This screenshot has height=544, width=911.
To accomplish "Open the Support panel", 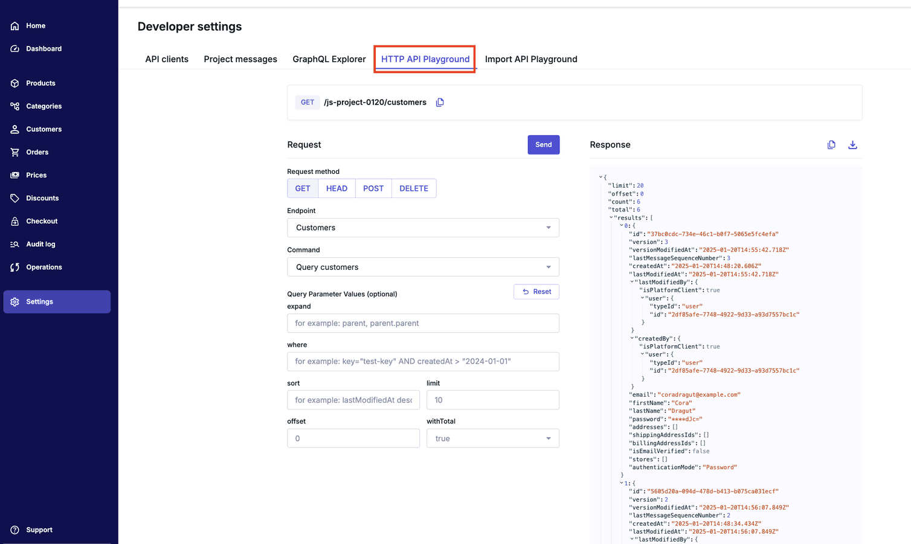I will 39,530.
